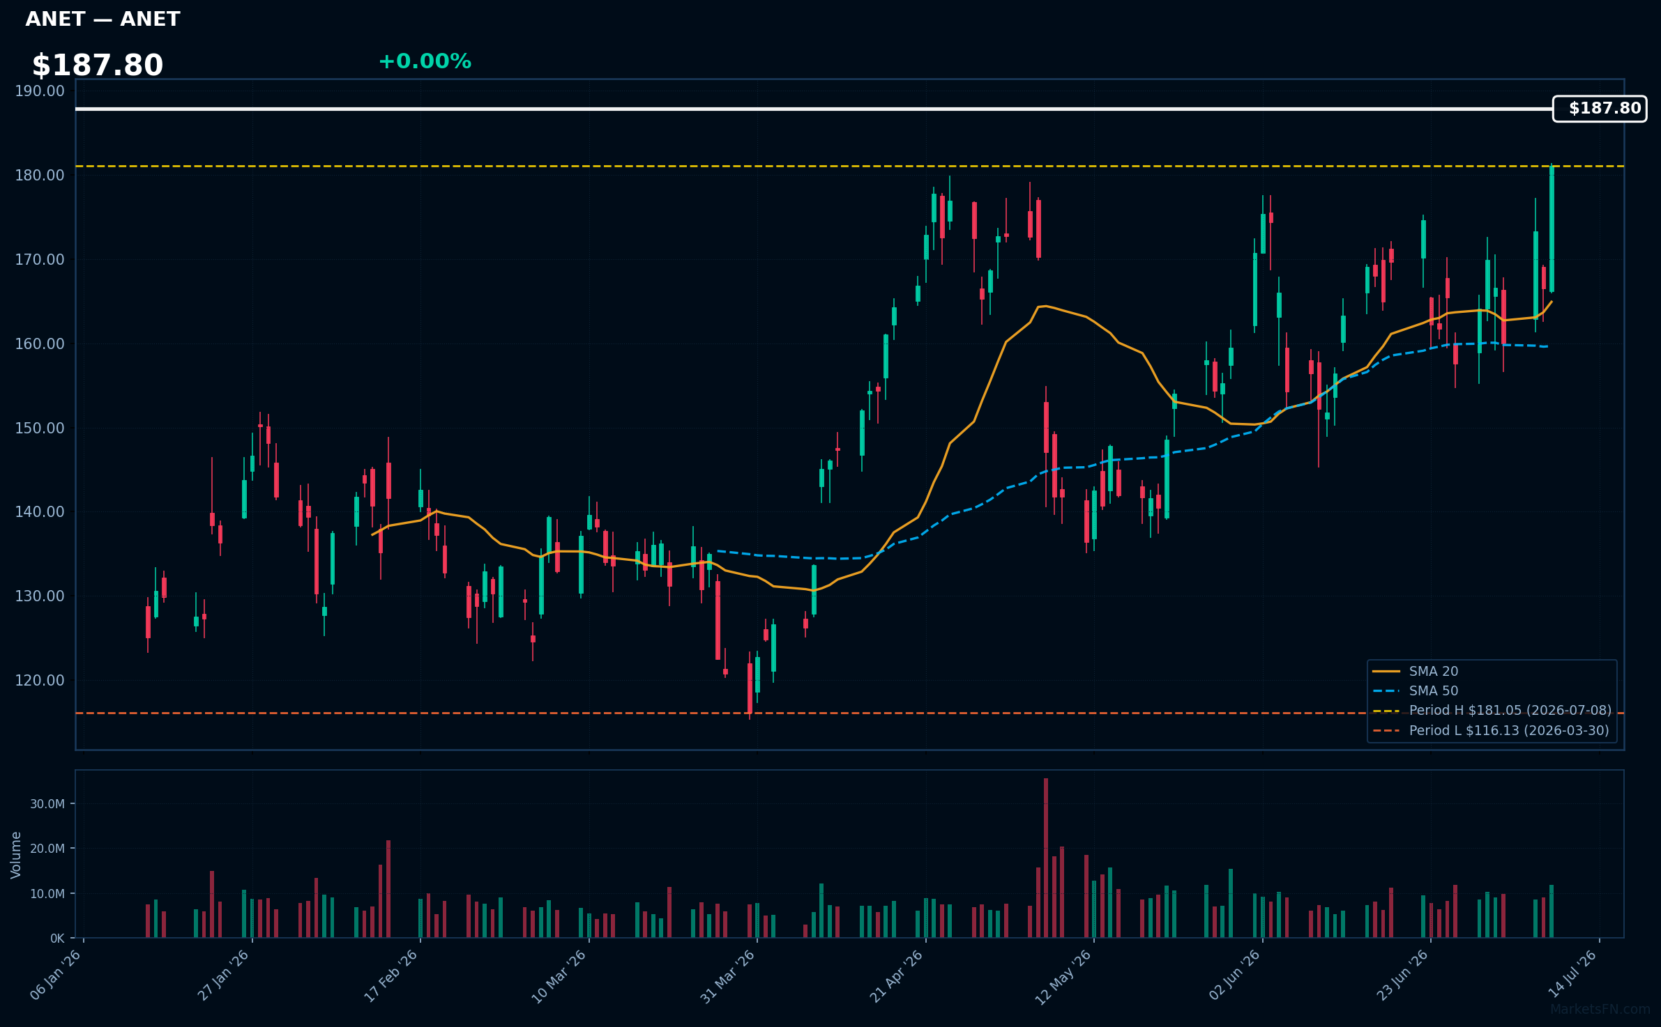Viewport: 1661px width, 1027px height.
Task: Click the 180.00 y-axis label
Action: coord(40,176)
